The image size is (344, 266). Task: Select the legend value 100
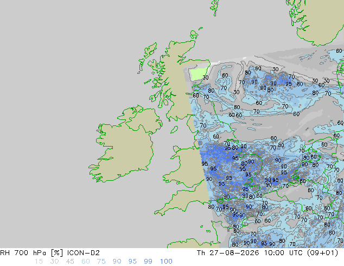[166, 262]
